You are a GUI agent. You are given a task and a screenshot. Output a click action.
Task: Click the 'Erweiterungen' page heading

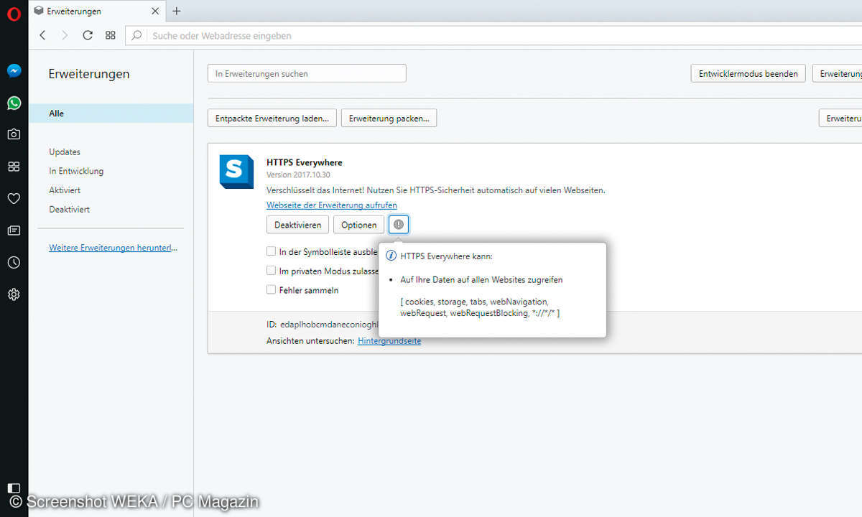pyautogui.click(x=89, y=73)
